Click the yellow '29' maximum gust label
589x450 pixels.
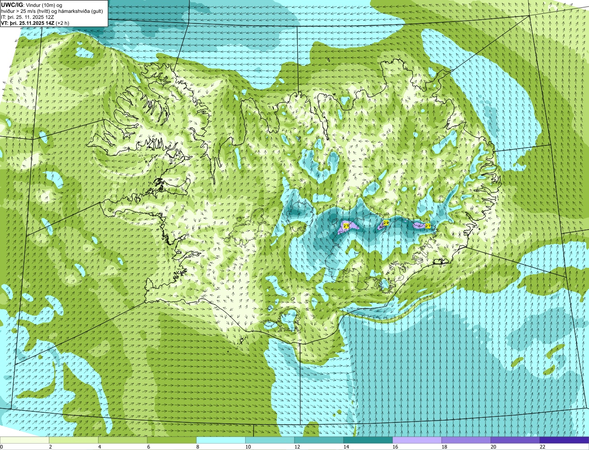[x=386, y=223]
